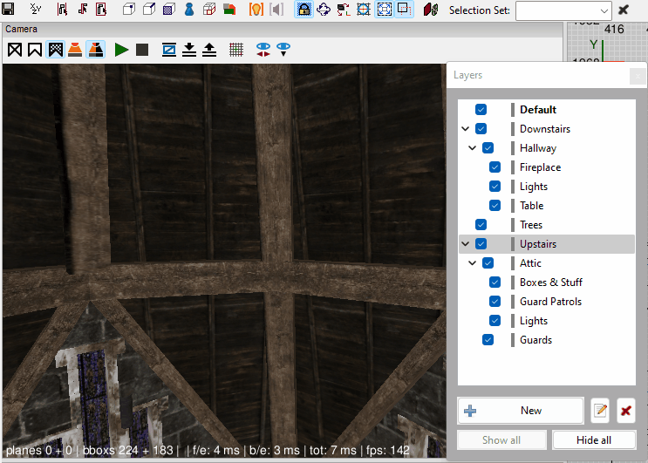
Task: Click the dark red and green cubes icon
Action: 431,9
